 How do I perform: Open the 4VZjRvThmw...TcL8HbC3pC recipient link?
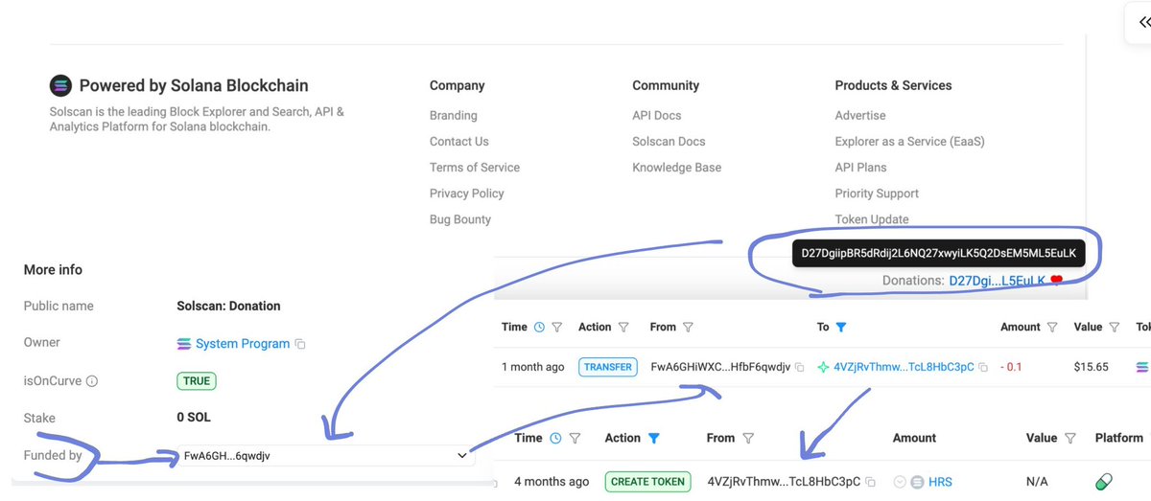(904, 368)
